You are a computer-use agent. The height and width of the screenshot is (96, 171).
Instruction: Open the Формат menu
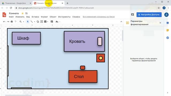tap(44, 17)
